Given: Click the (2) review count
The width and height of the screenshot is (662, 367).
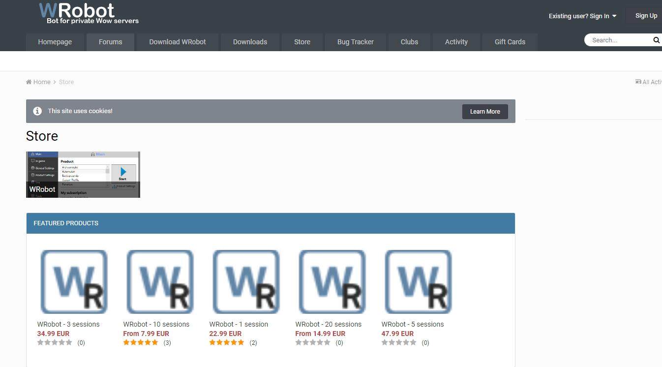Looking at the screenshot, I should (253, 343).
